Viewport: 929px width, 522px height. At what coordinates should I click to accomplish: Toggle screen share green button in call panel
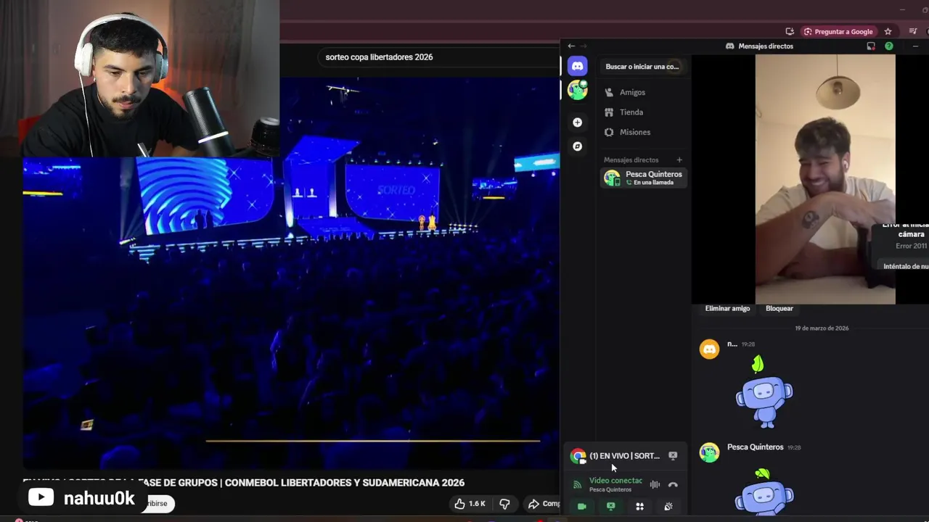(610, 507)
